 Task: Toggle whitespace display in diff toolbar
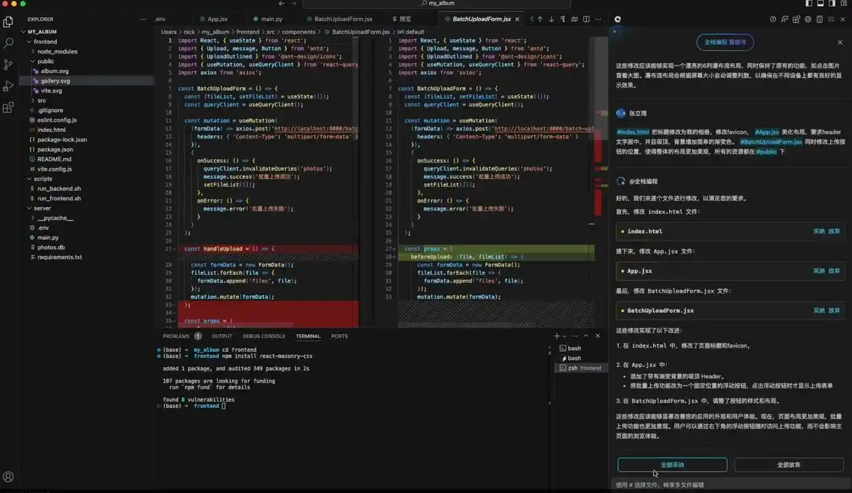563,19
